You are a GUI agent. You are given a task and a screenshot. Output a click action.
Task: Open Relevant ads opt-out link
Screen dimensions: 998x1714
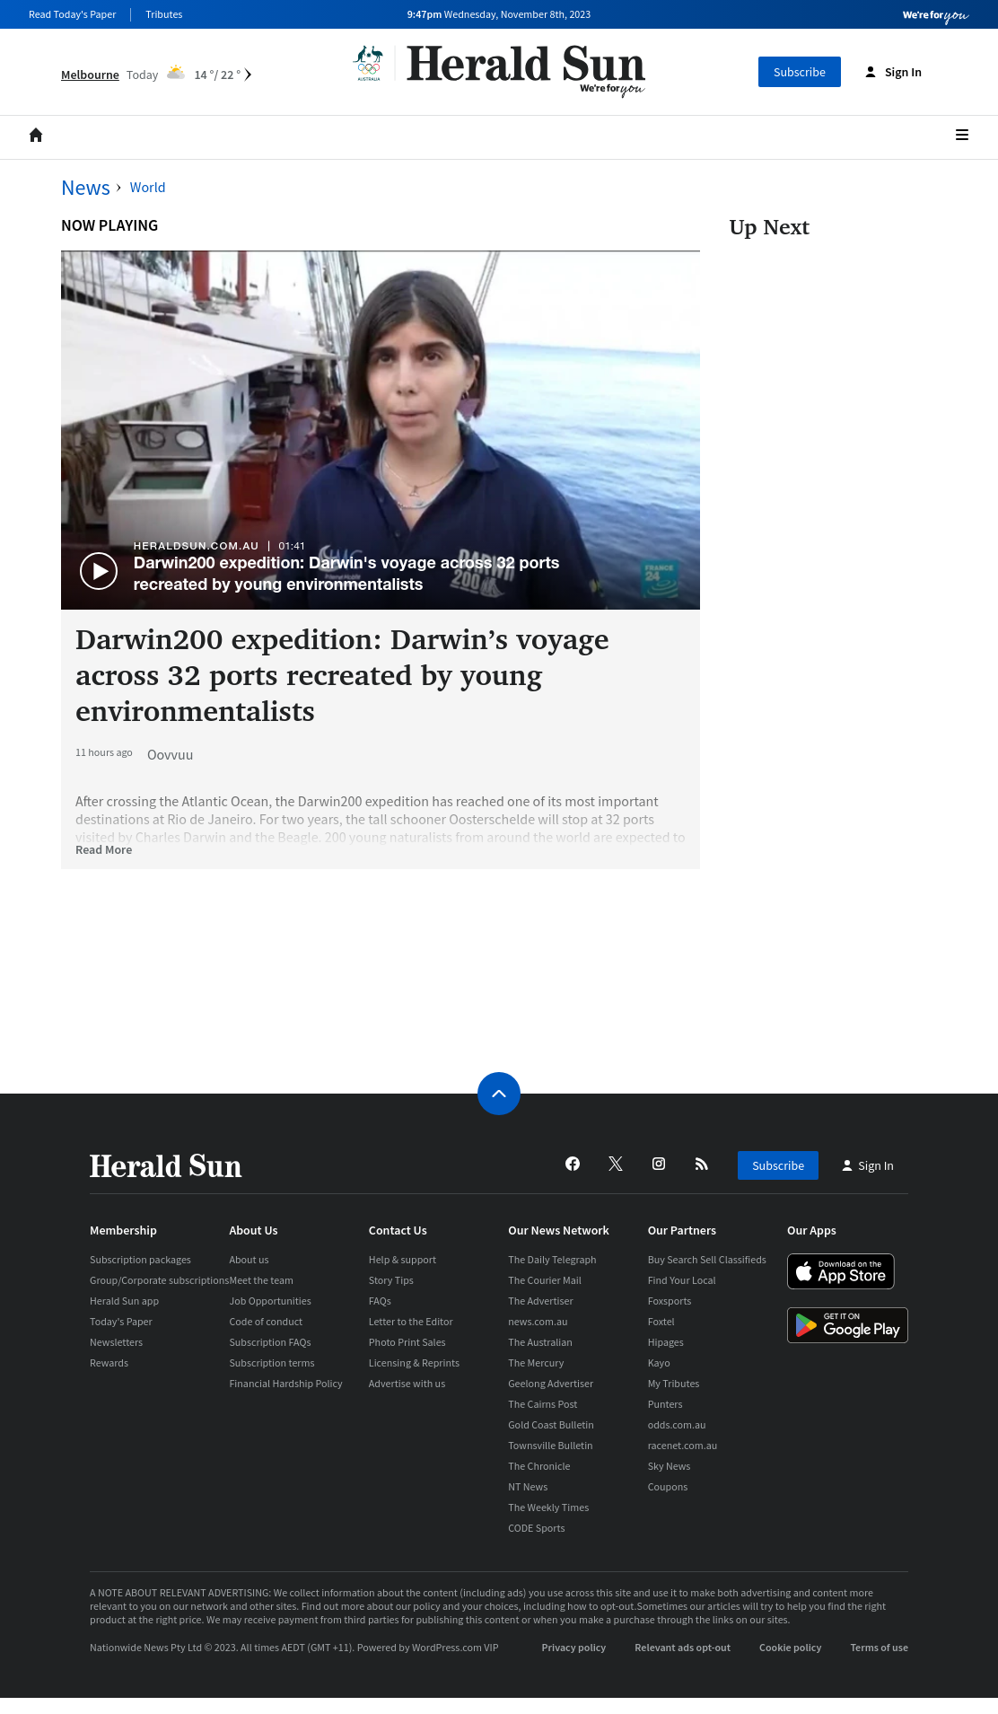click(x=682, y=1648)
